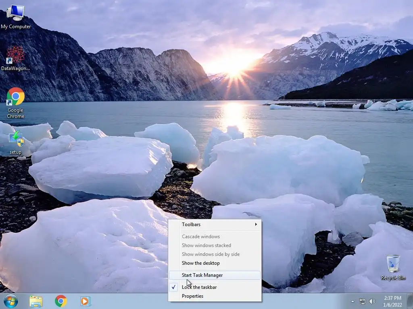Viewport: 413px width, 309px height.
Task: Choose Show the desktop menu entry
Action: pyautogui.click(x=215, y=263)
